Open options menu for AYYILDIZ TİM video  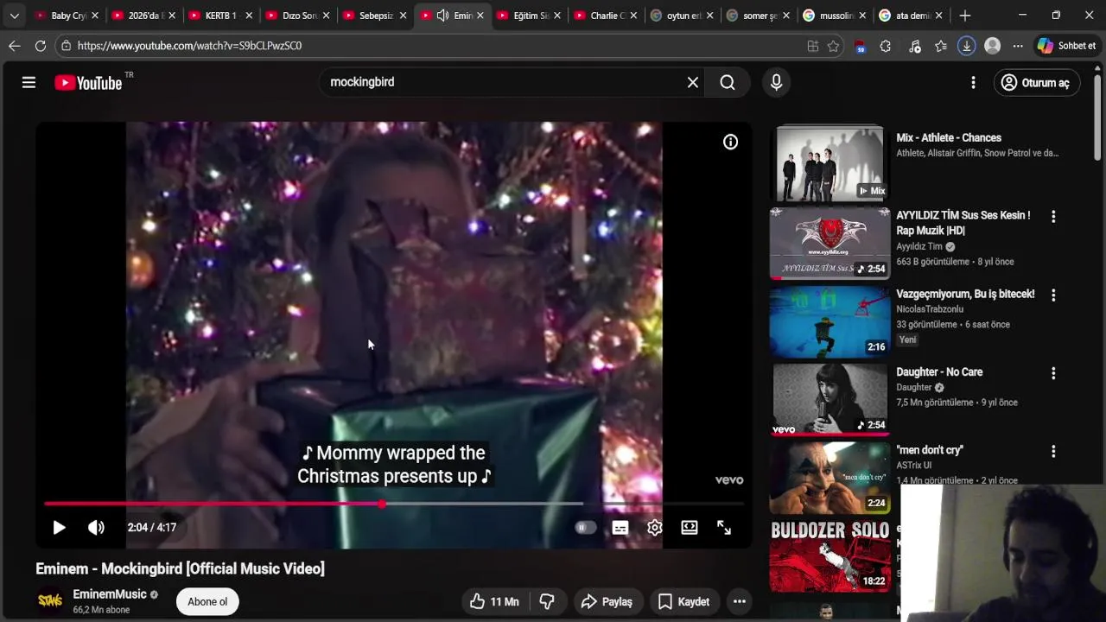[x=1052, y=217]
